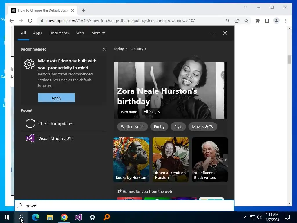Show next cards with arrow
The height and width of the screenshot is (223, 297).
225,160
